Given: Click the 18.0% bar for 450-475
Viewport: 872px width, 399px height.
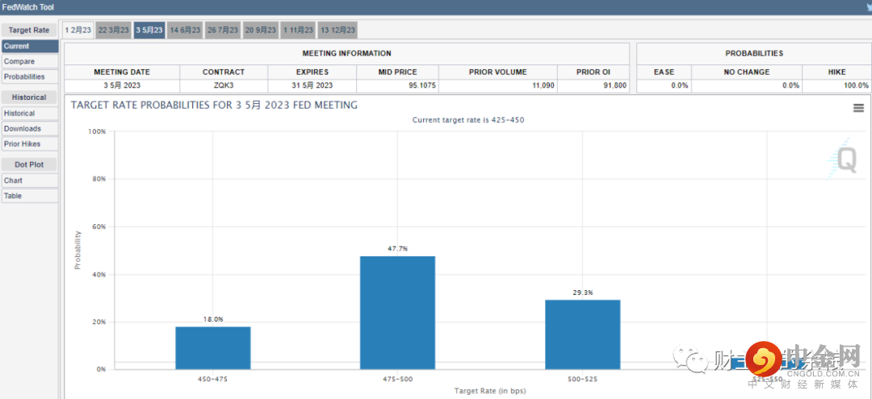Looking at the screenshot, I should coord(212,347).
